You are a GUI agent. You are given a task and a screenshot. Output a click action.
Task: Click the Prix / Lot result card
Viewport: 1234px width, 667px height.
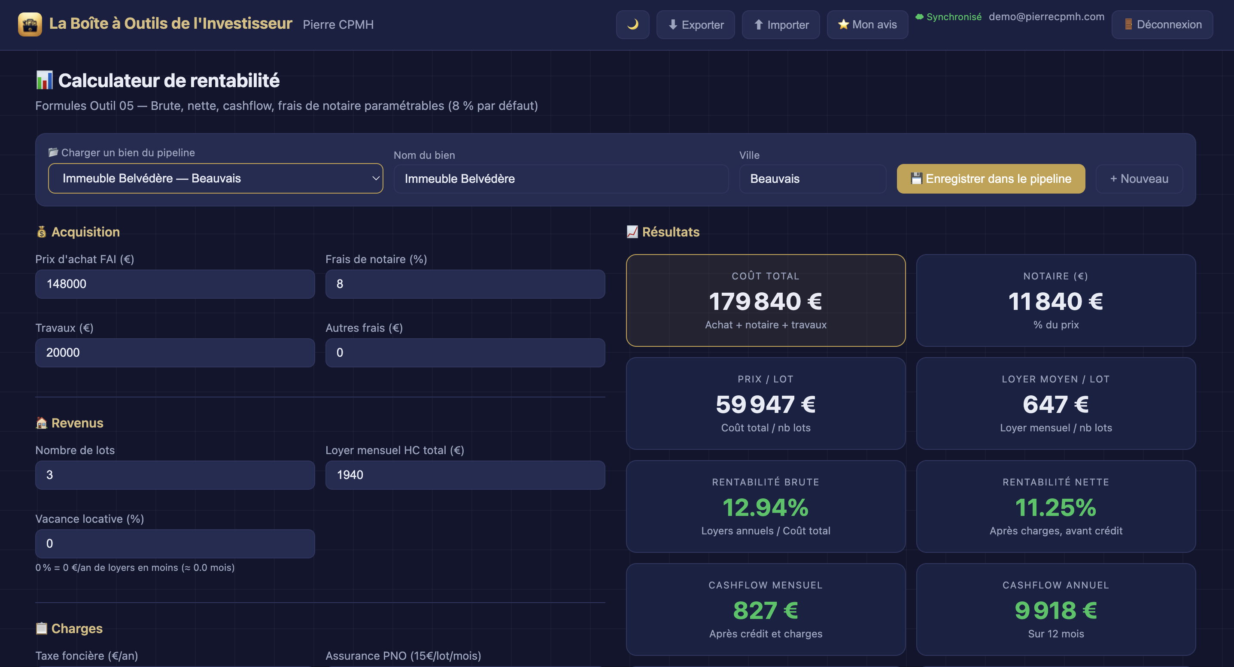[x=766, y=403]
